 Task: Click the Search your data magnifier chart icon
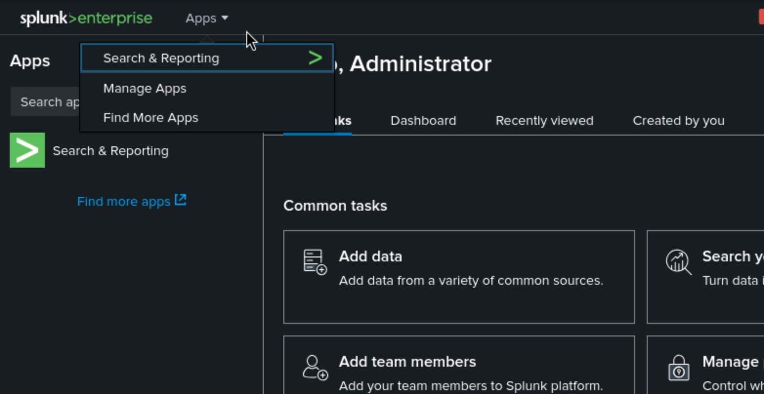pyautogui.click(x=679, y=262)
